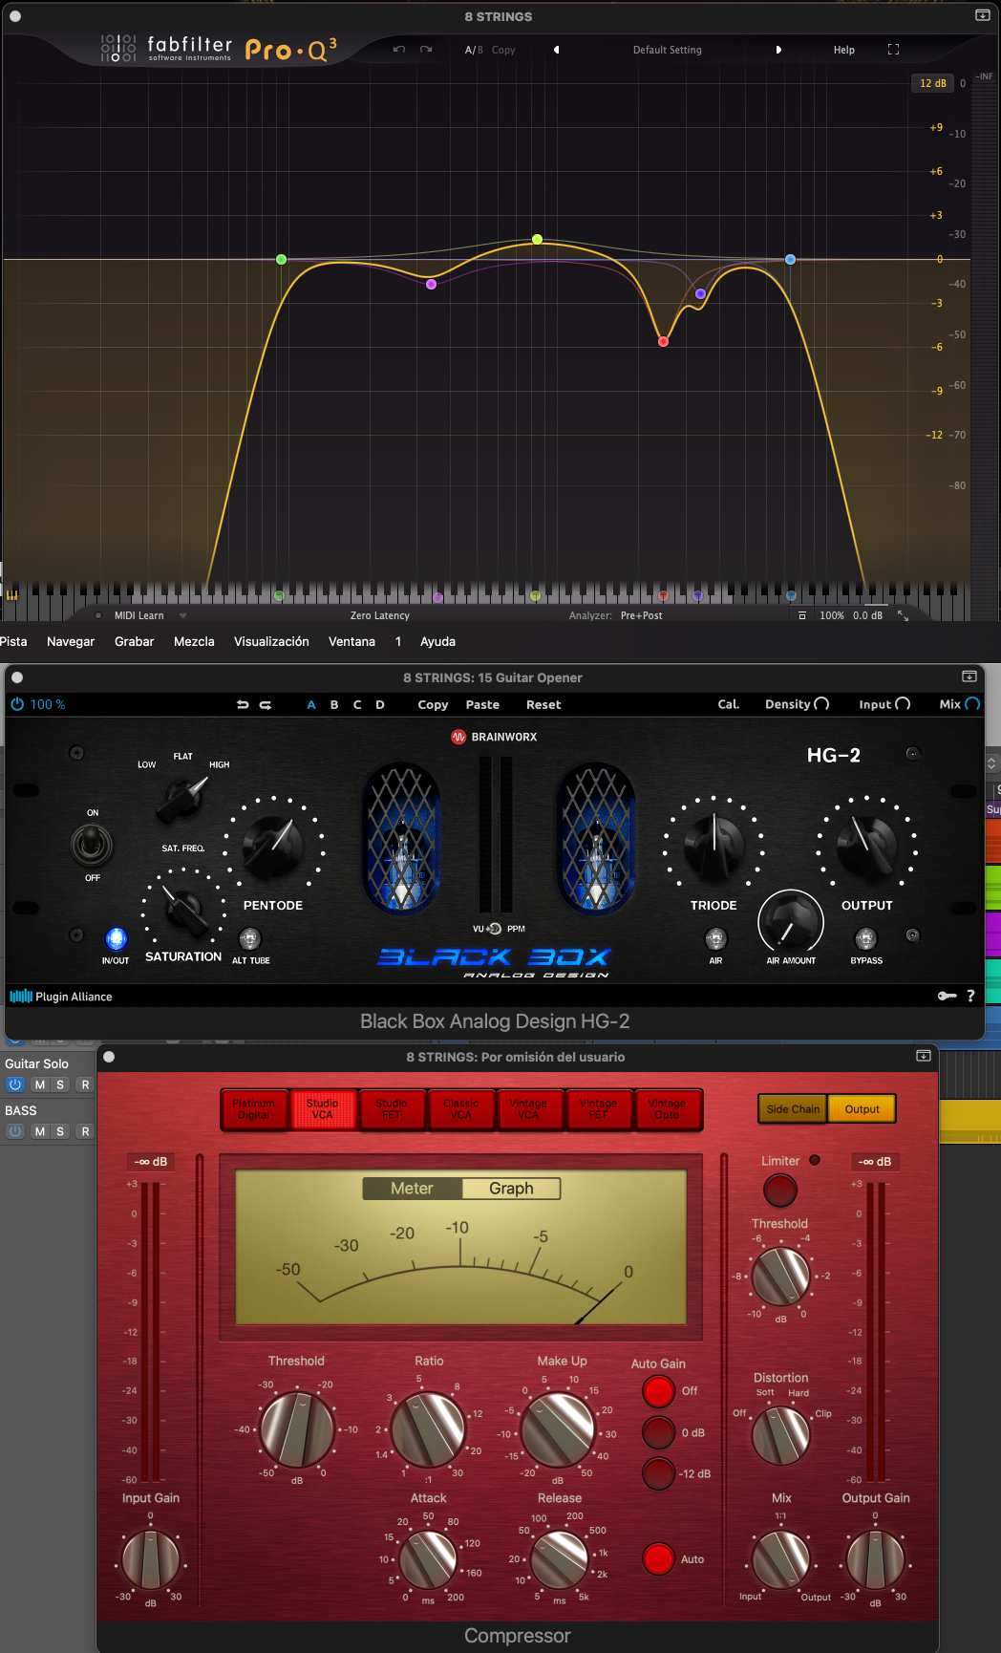Click Help in Pro-Q 3
The width and height of the screenshot is (1001, 1653).
[844, 50]
